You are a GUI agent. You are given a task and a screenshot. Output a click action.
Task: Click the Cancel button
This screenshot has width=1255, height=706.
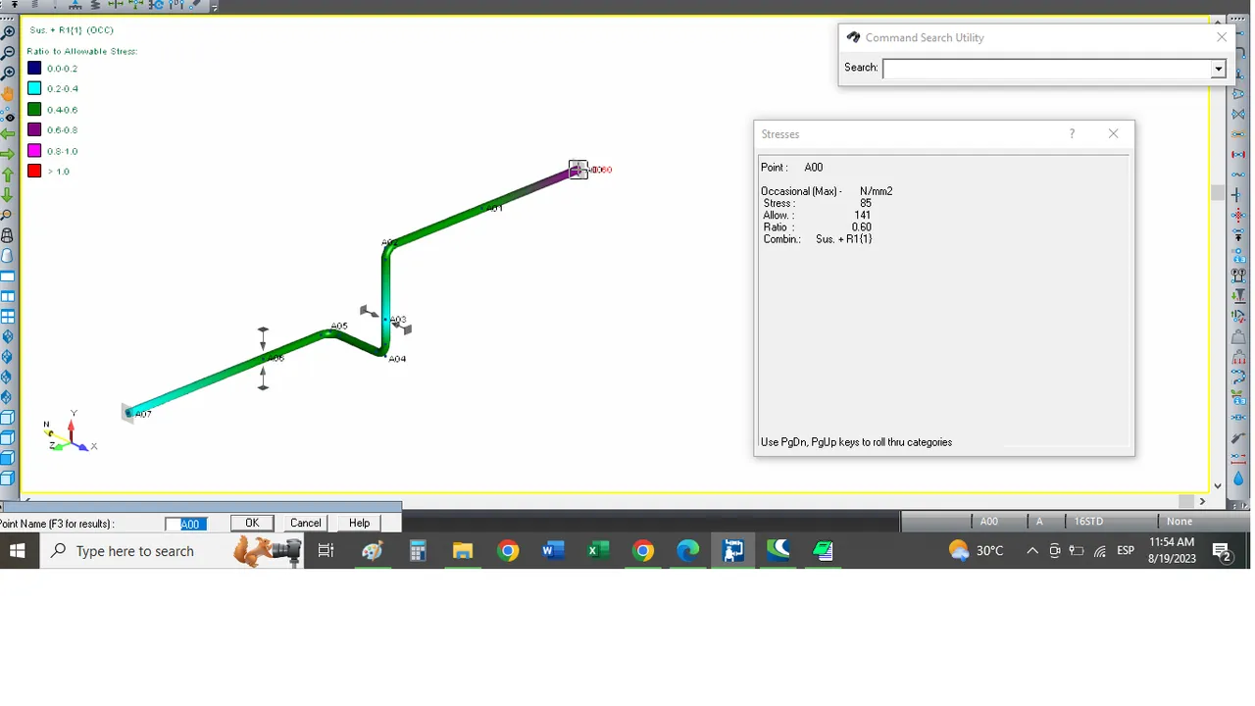click(306, 523)
